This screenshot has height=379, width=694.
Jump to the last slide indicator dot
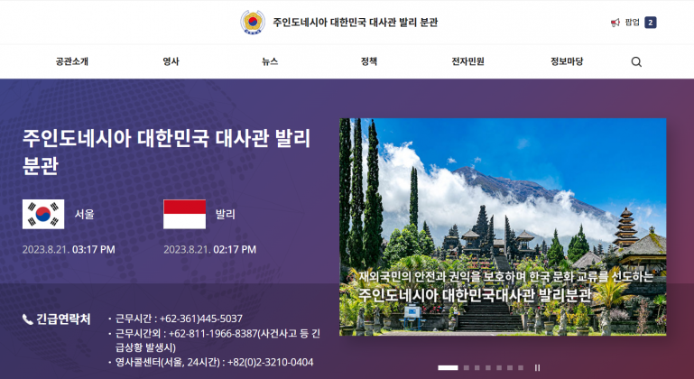523,368
